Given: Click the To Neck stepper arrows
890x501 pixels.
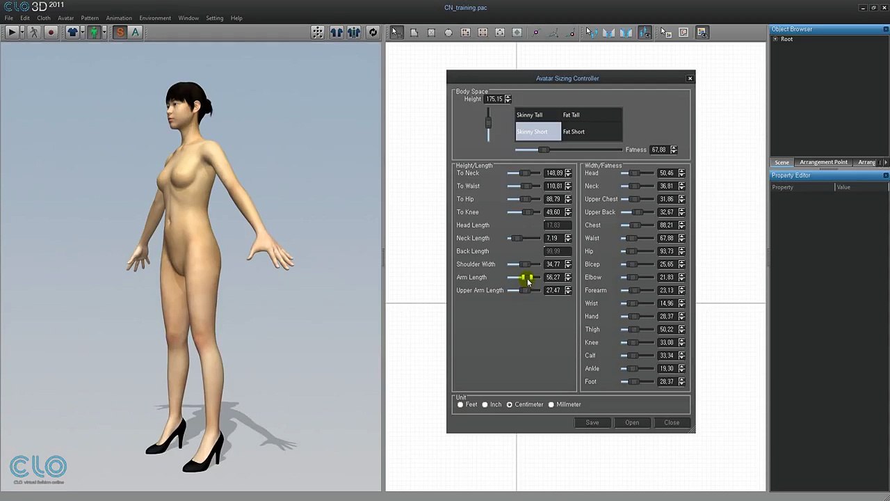Looking at the screenshot, I should click(x=568, y=173).
